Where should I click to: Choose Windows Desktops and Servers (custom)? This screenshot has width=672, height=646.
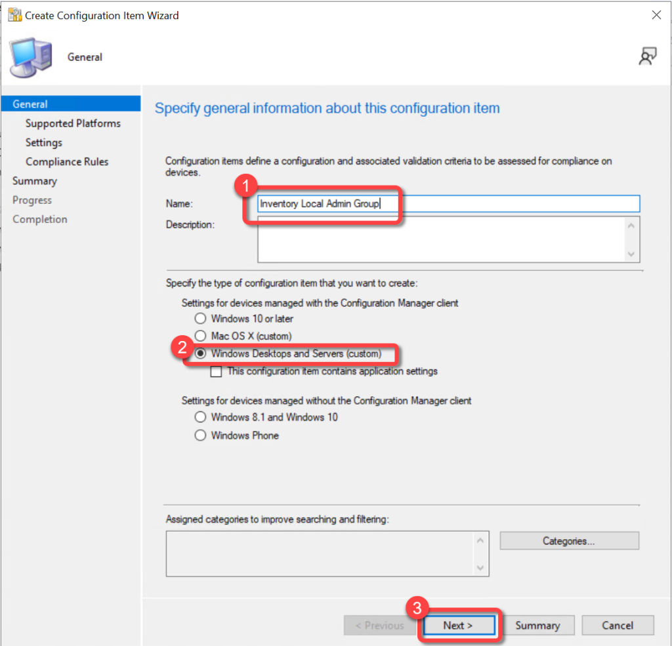click(x=201, y=353)
